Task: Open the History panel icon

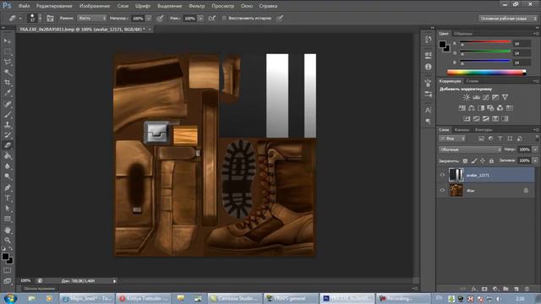Action: pyautogui.click(x=429, y=40)
